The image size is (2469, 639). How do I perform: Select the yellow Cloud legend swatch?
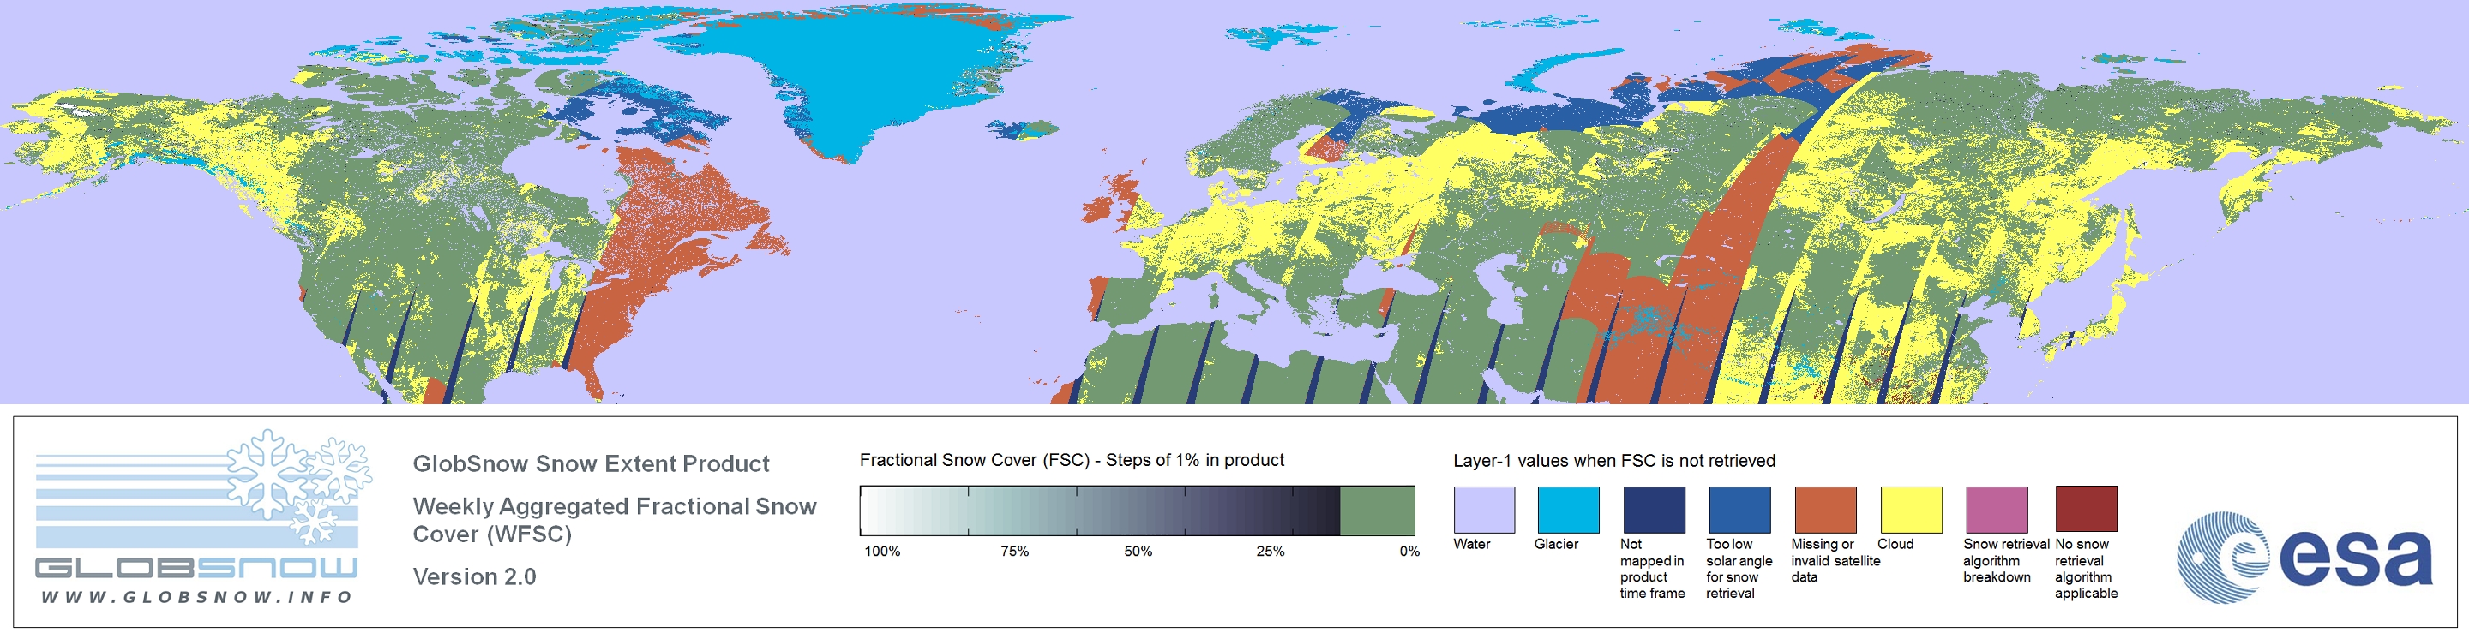point(1910,510)
